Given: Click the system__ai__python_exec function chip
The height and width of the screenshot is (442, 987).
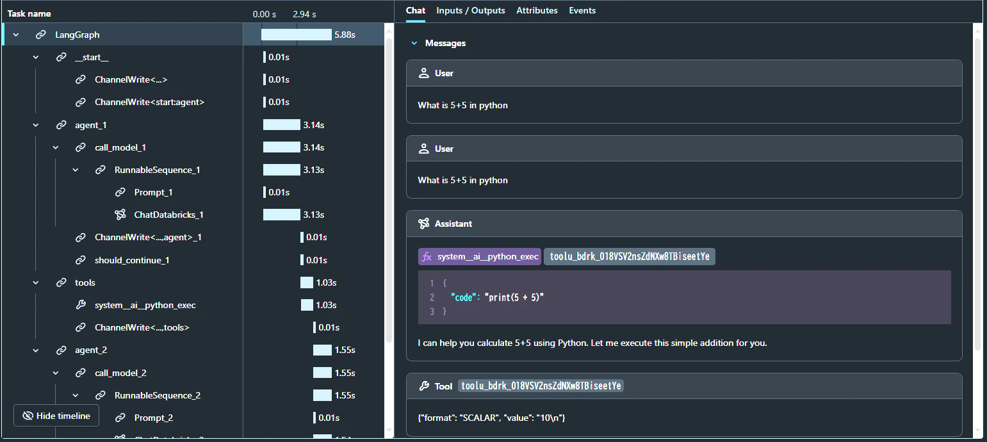Looking at the screenshot, I should pyautogui.click(x=480, y=256).
